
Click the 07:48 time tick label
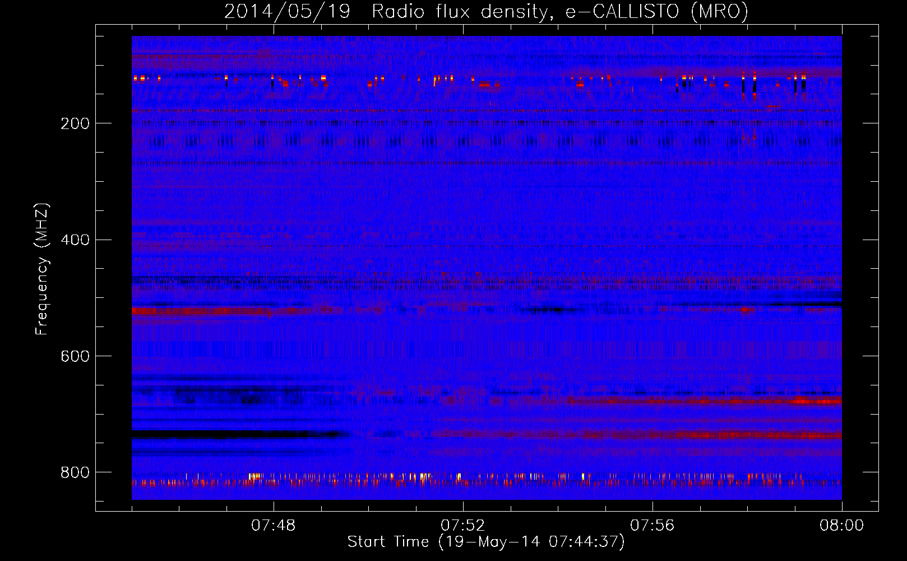[274, 526]
